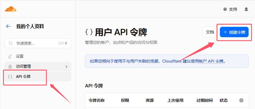Click the 过期时间 column header
The width and height of the screenshot is (255, 109).
click(205, 100)
